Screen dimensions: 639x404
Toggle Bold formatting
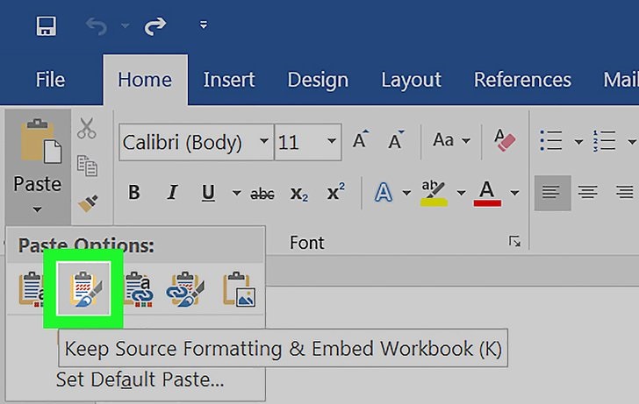[x=134, y=193]
